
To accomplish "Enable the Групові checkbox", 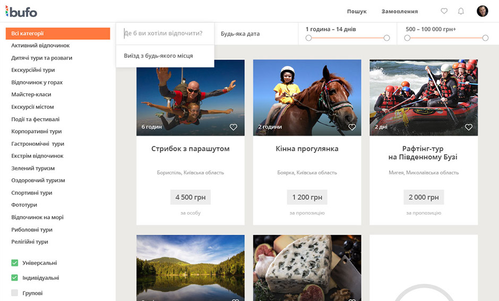I will point(15,293).
